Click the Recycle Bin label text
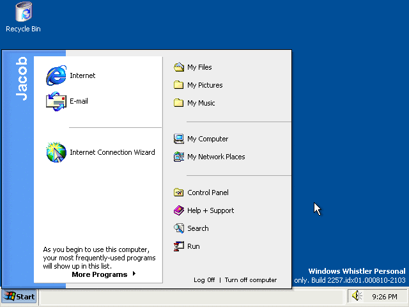Viewport: 409px width, 307px height. coord(23,29)
